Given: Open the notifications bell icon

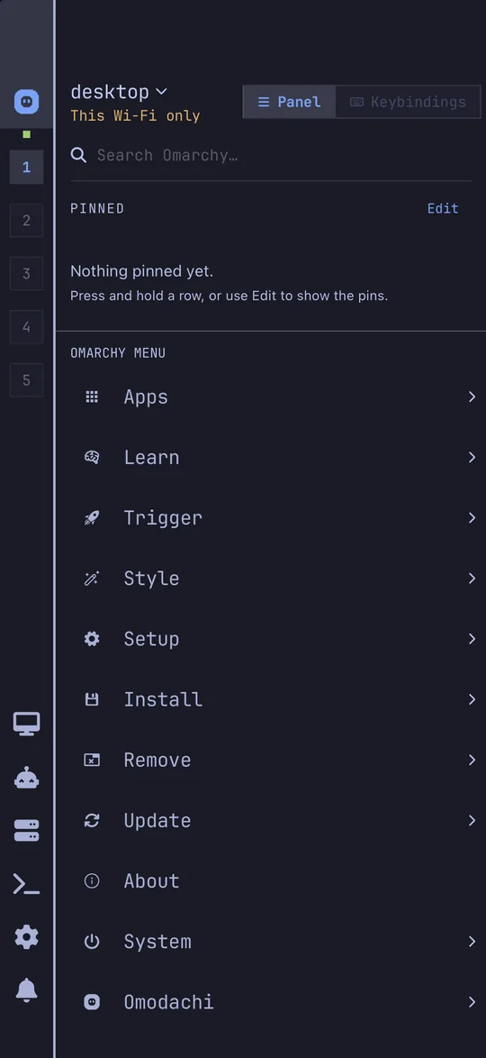Looking at the screenshot, I should pos(26,990).
